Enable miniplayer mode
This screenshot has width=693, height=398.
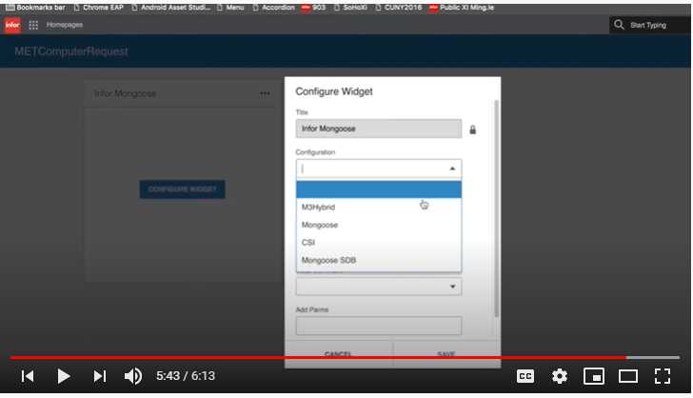tap(594, 376)
